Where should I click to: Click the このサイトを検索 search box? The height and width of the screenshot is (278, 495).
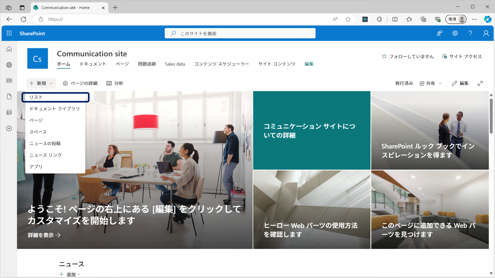[x=240, y=33]
